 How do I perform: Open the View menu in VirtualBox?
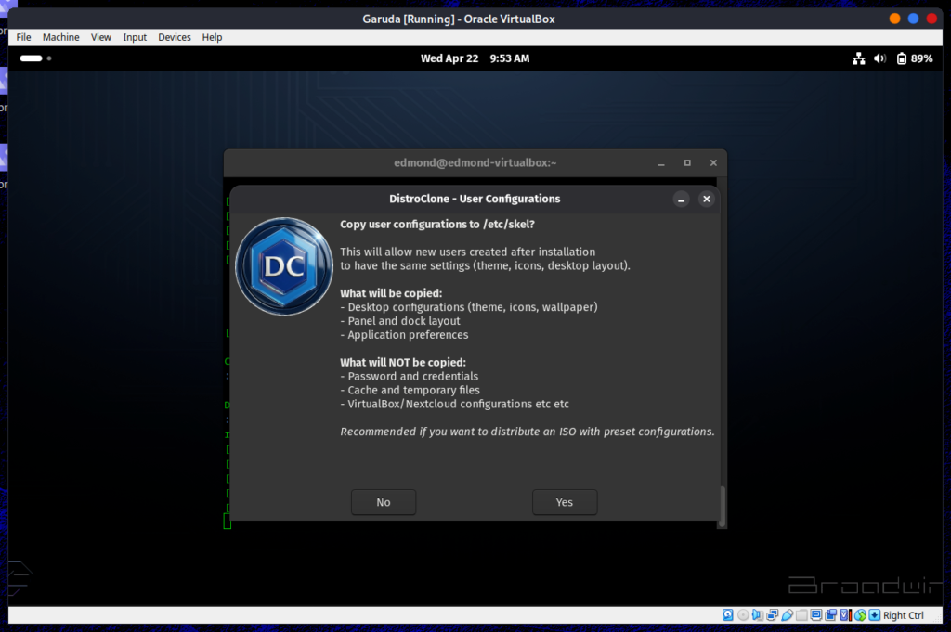point(101,37)
